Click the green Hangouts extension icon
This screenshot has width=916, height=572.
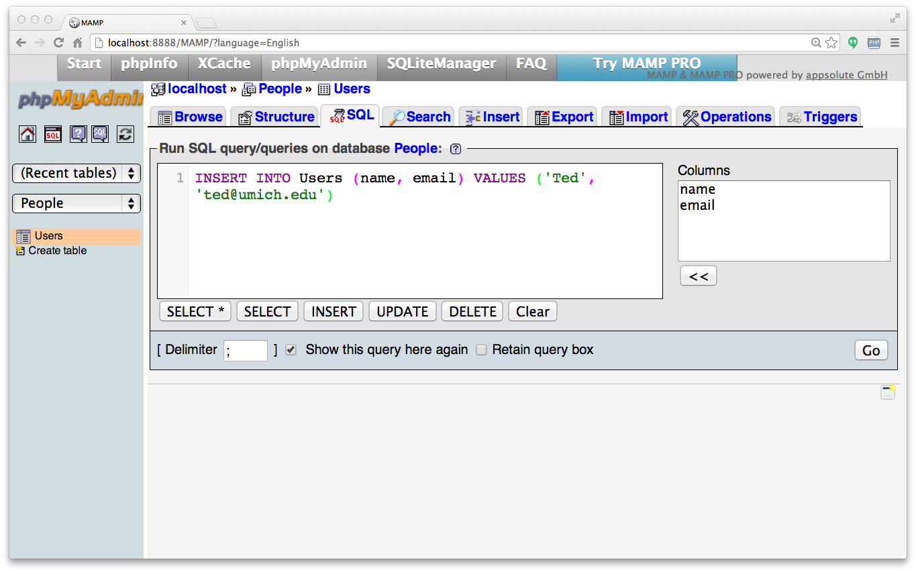pyautogui.click(x=853, y=43)
